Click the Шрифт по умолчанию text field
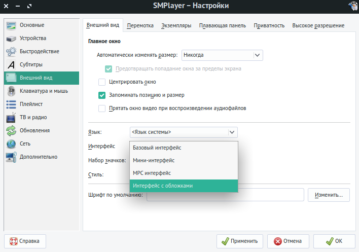This screenshot has height=252, width=359. point(225,195)
